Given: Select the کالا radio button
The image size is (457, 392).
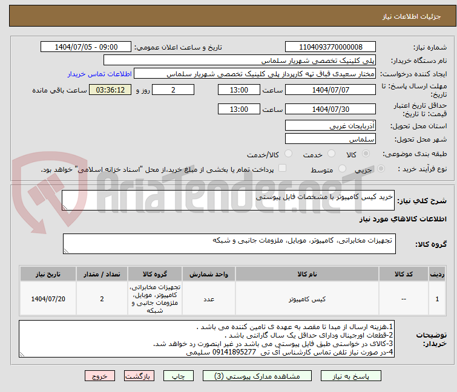Looking at the screenshot, I should click(x=366, y=154).
